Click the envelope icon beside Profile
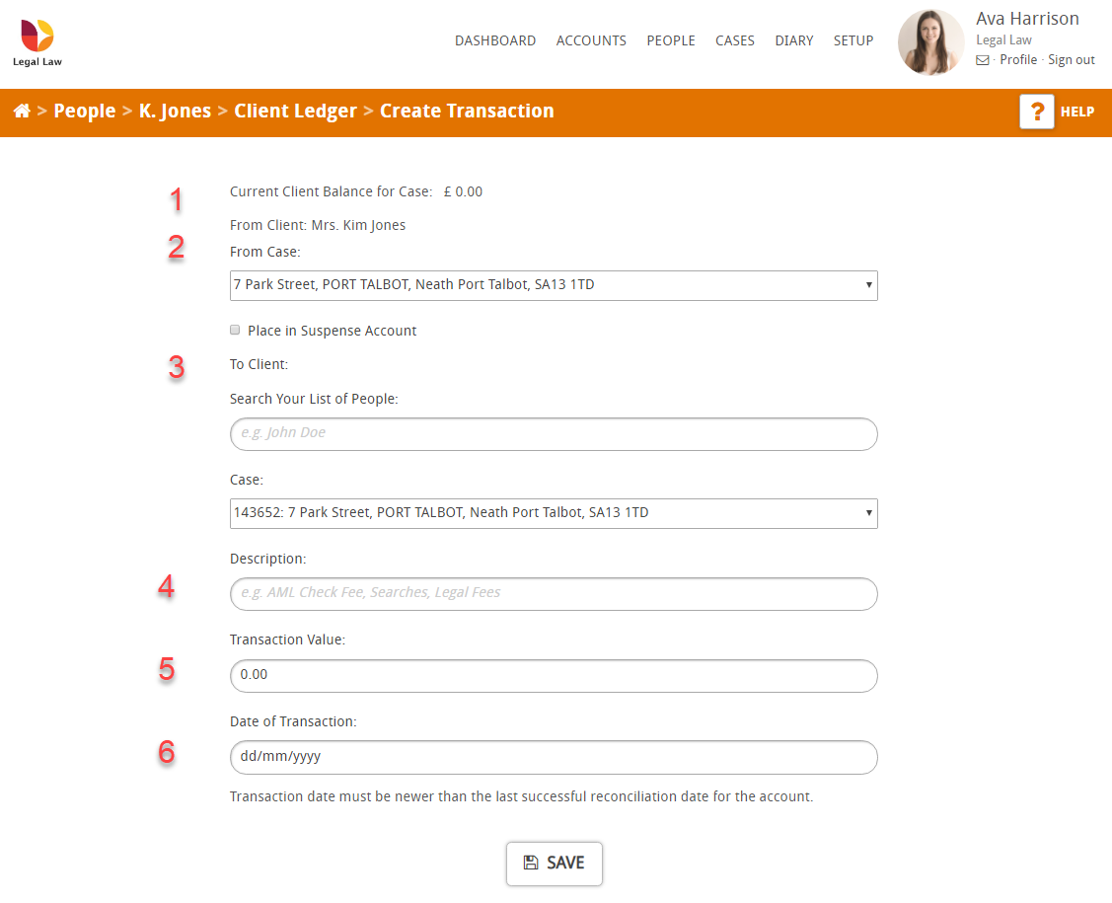The height and width of the screenshot is (903, 1112). pos(980,59)
